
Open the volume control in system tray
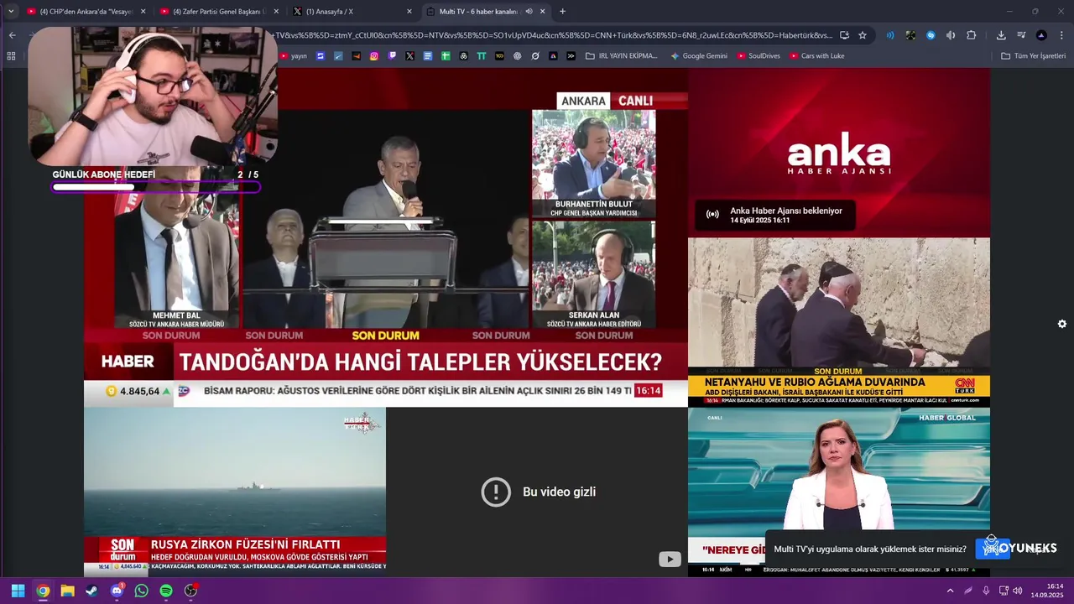[x=1017, y=591]
